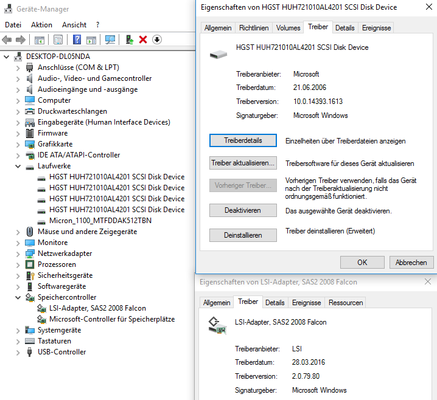
Task: Open Ereignisse tab in HGST properties
Action: [x=376, y=28]
